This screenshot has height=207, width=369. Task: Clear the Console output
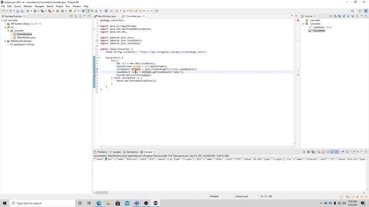point(319,152)
